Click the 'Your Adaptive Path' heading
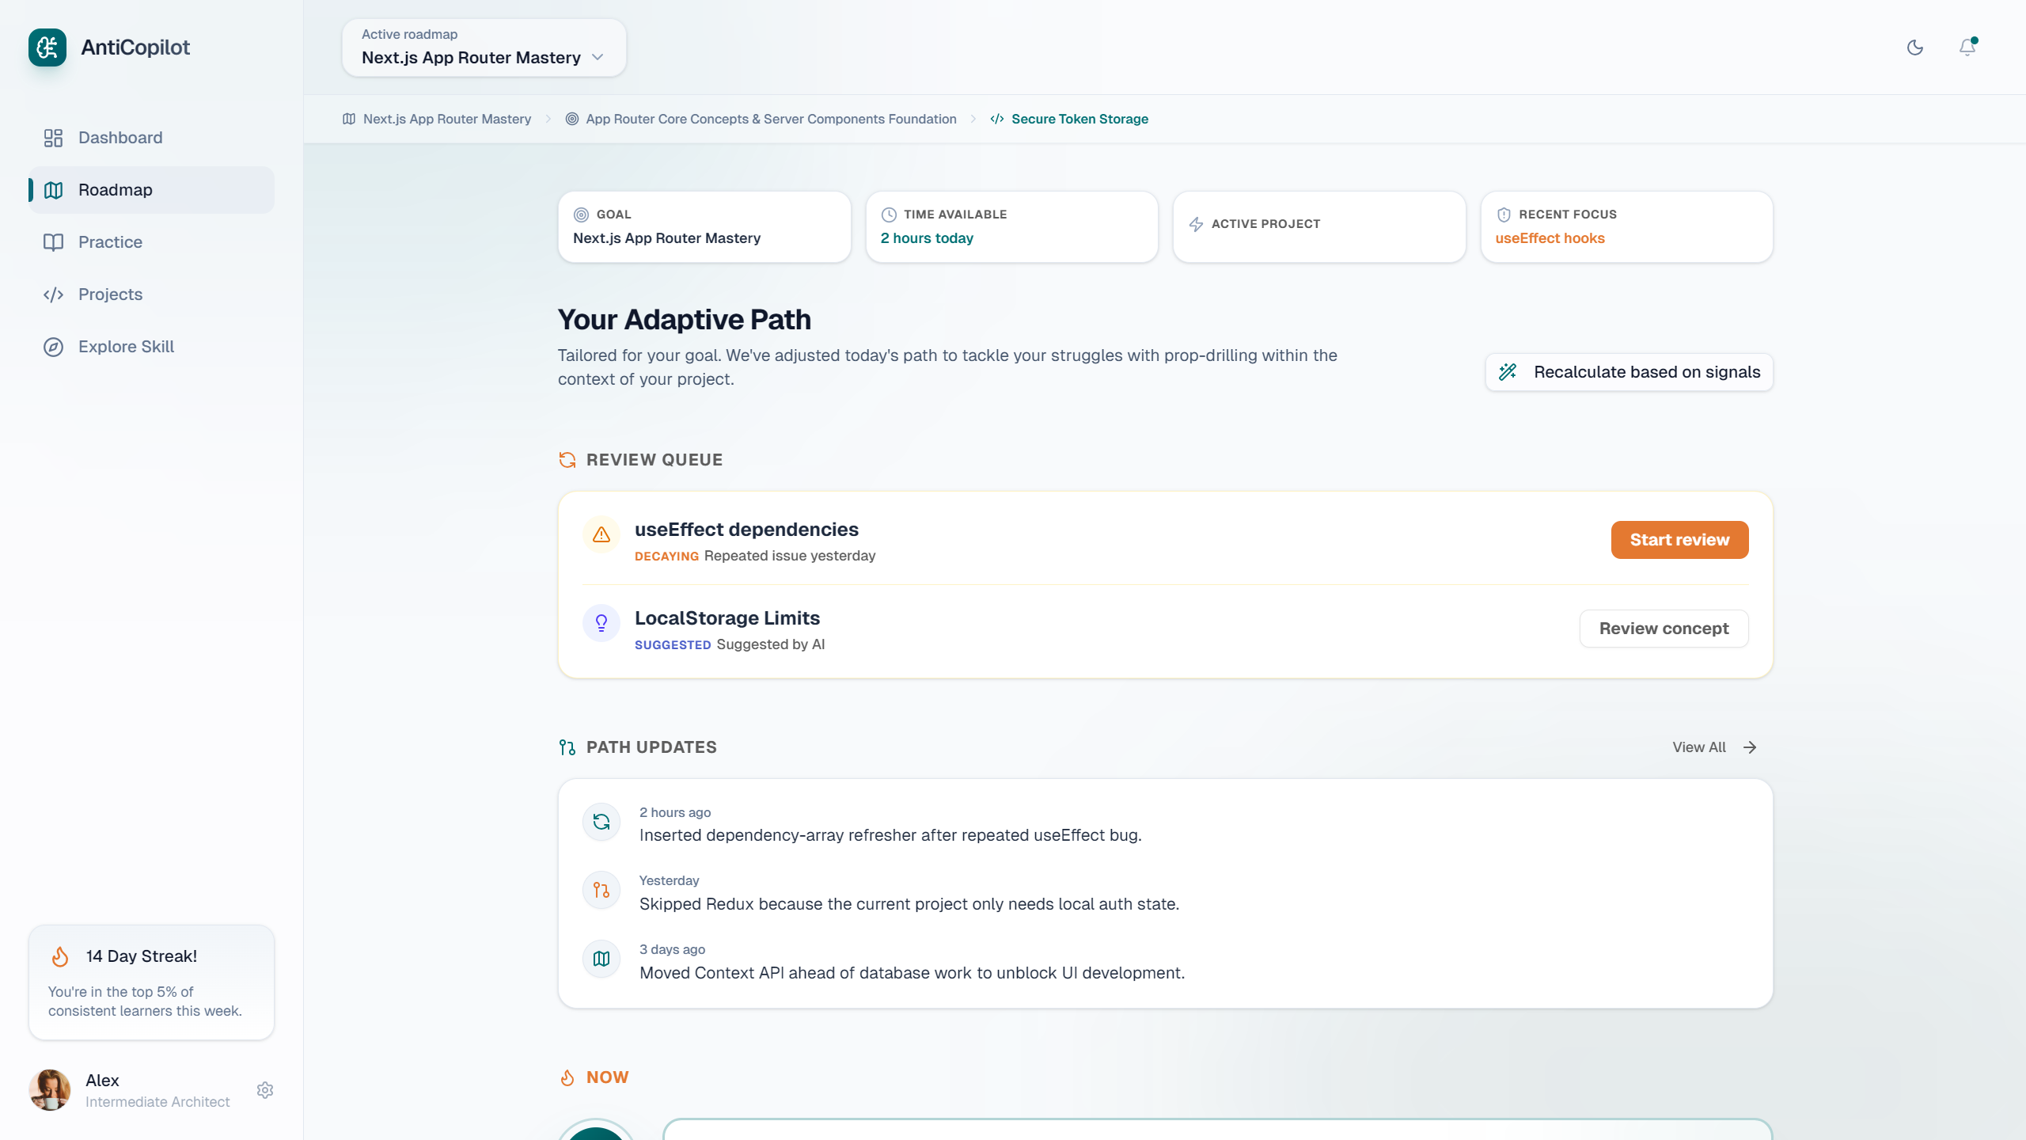This screenshot has height=1140, width=2026. pos(685,319)
